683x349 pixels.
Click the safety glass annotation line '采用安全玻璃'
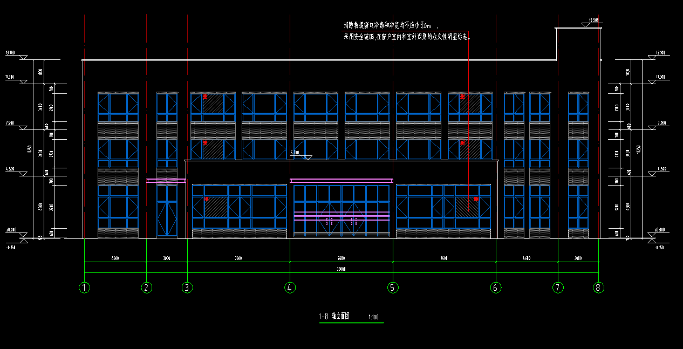407,37
